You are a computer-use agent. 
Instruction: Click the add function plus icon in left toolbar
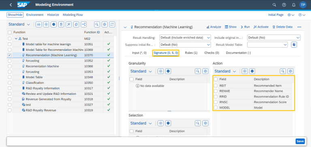click(x=46, y=24)
